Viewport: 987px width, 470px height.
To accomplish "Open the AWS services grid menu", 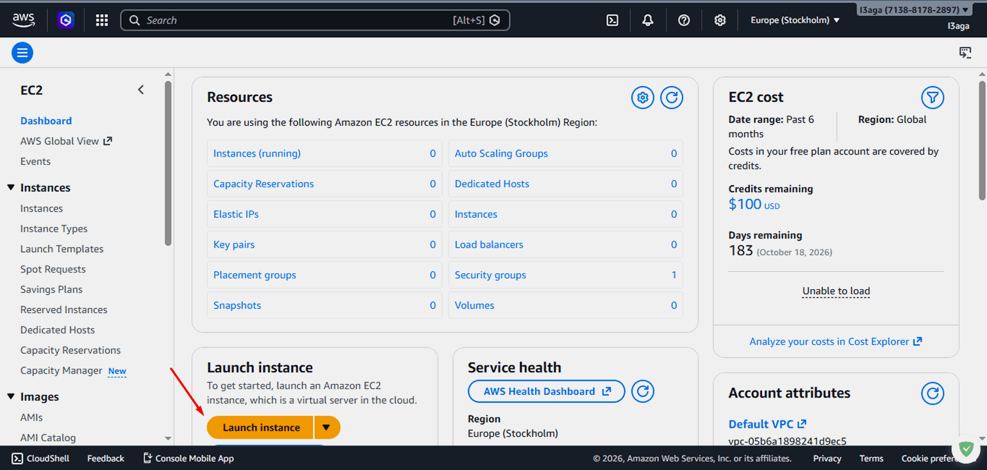I will (102, 21).
